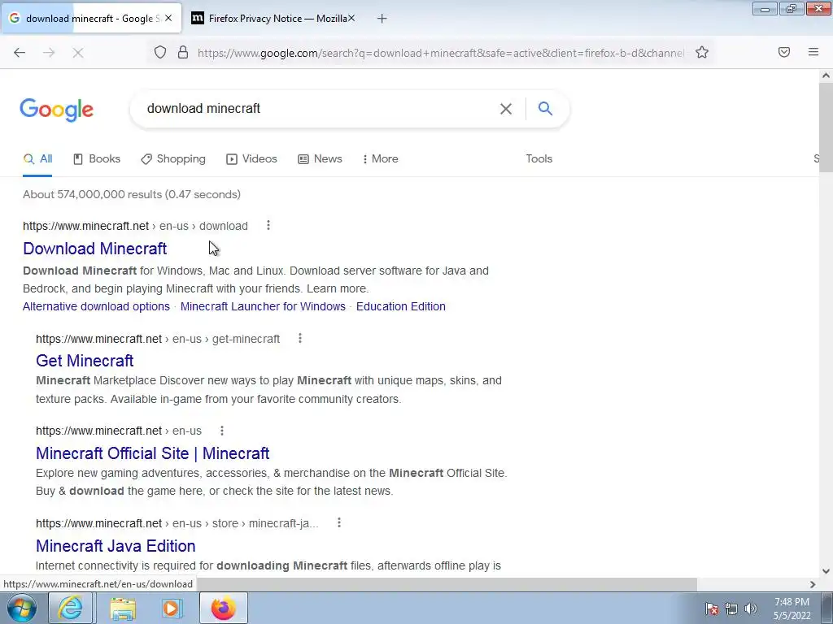Select the Videos search filter
Screen dimensions: 833x624
pyautogui.click(x=252, y=158)
